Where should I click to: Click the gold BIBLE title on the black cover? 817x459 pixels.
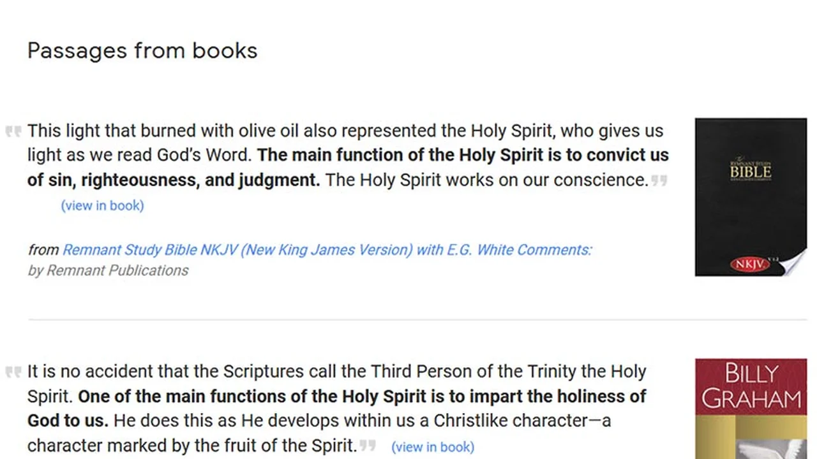point(751,171)
